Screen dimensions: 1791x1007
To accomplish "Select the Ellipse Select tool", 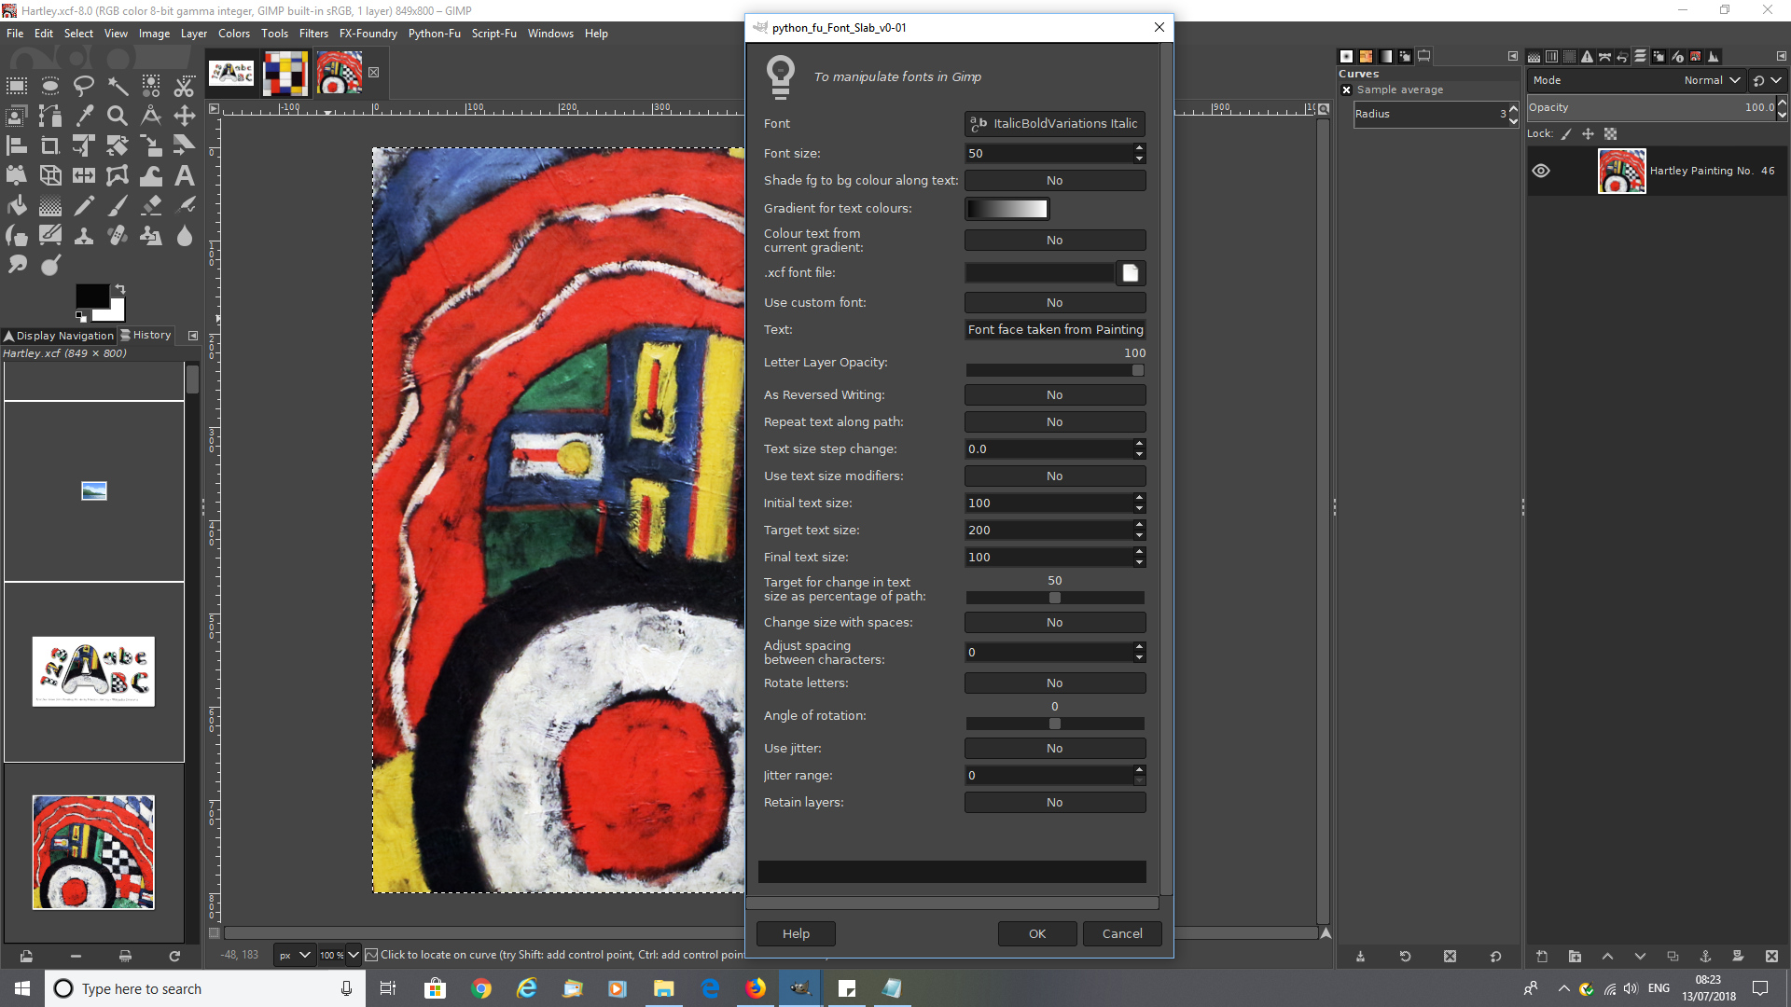I will pos(50,87).
